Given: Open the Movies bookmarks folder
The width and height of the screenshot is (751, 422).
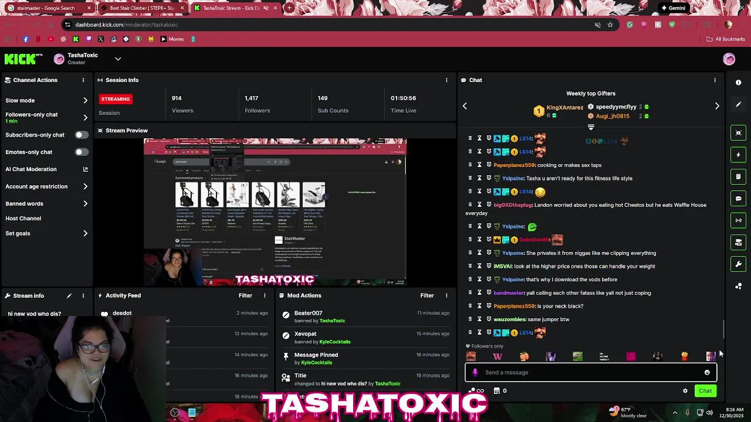Looking at the screenshot, I should pos(172,39).
